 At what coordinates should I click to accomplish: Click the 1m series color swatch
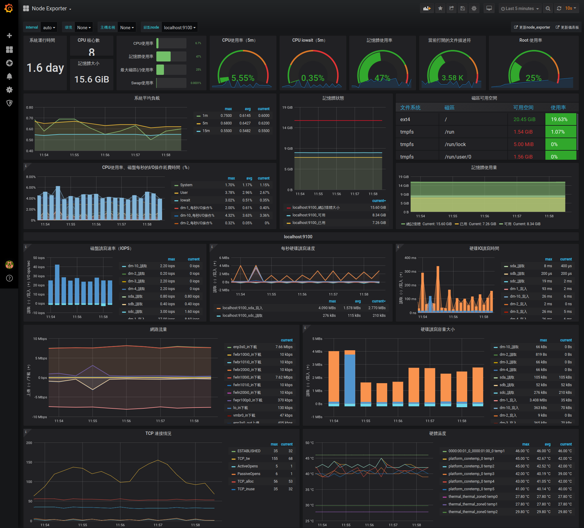pos(198,116)
